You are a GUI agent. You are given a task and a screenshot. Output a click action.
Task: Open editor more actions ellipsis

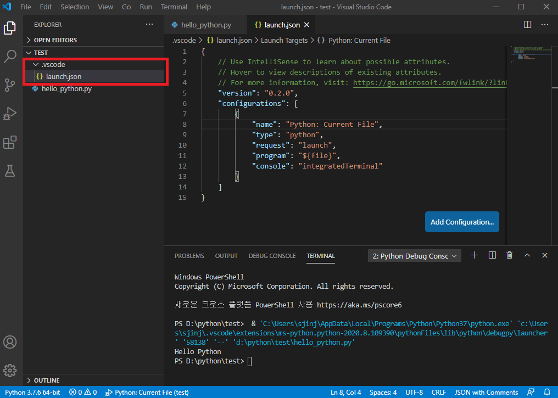(x=544, y=25)
